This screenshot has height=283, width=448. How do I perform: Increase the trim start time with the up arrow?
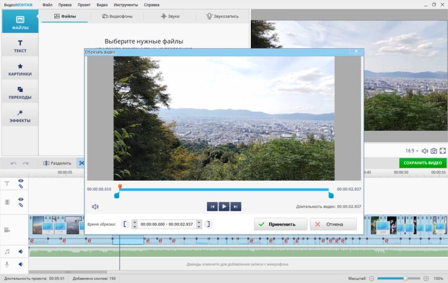(x=134, y=222)
